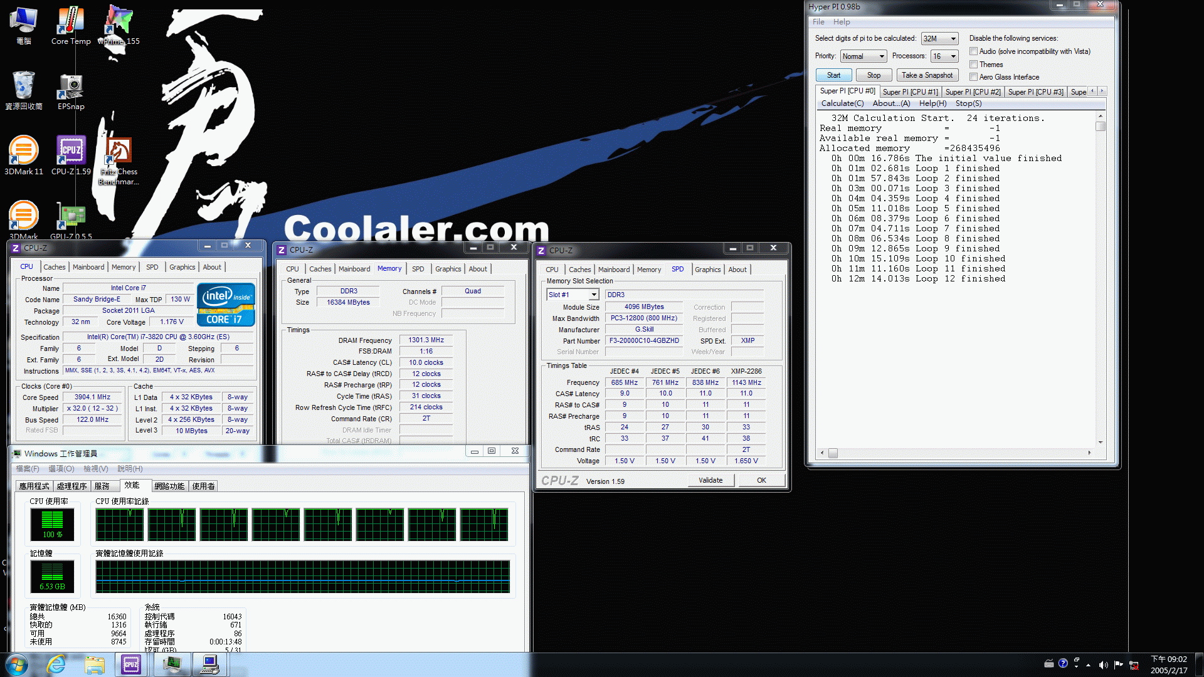Viewport: 1204px width, 677px height.
Task: Open the CPU-Z 1.59 desktop shortcut
Action: [x=71, y=155]
